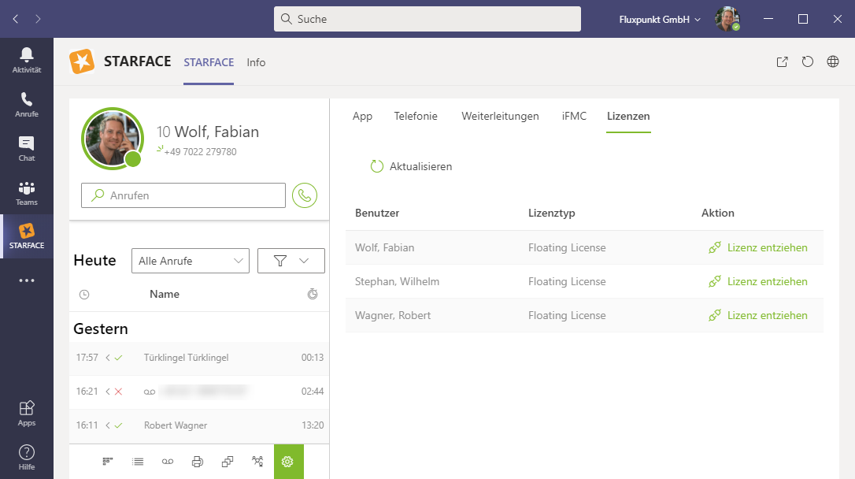Show the call list view
The height and width of the screenshot is (479, 855).
[138, 462]
